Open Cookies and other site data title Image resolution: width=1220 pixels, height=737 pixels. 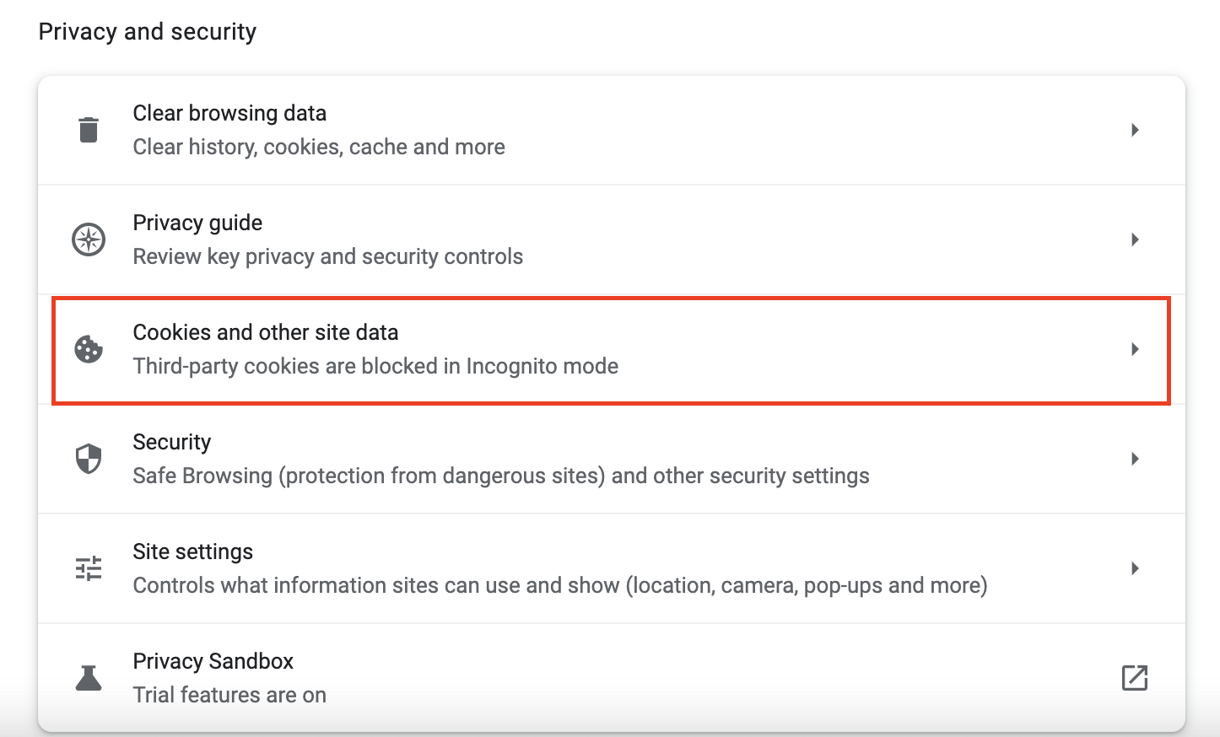click(266, 332)
